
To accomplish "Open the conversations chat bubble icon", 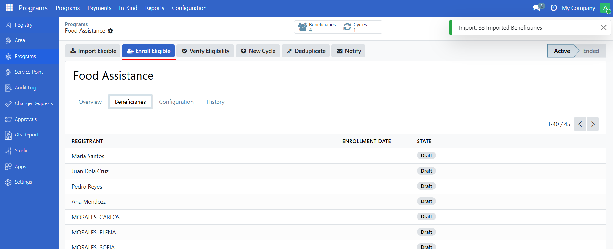I will (537, 8).
